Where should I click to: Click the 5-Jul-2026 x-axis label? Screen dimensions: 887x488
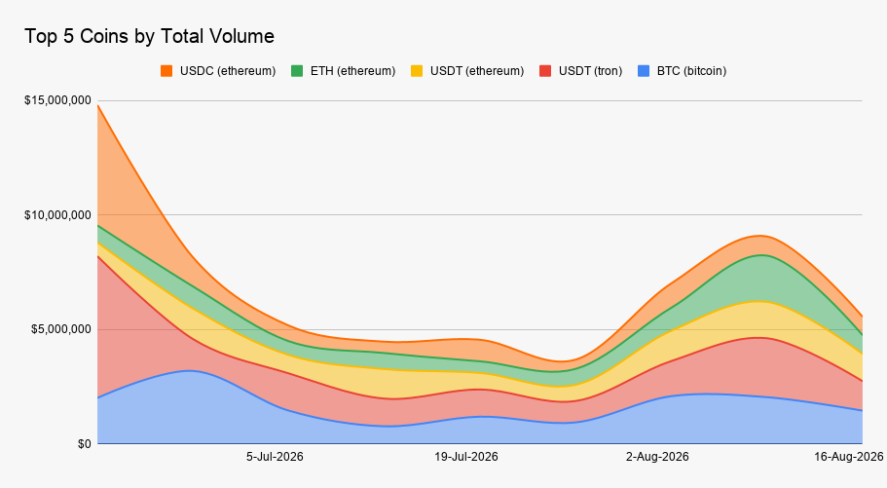click(x=275, y=456)
